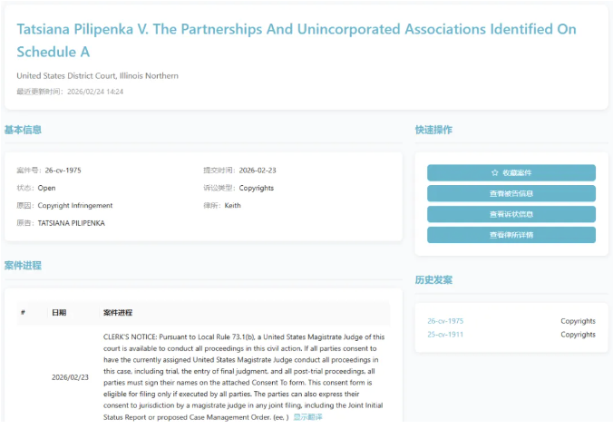
Task: Open 查看诉状信息 complaint details
Action: click(x=511, y=214)
